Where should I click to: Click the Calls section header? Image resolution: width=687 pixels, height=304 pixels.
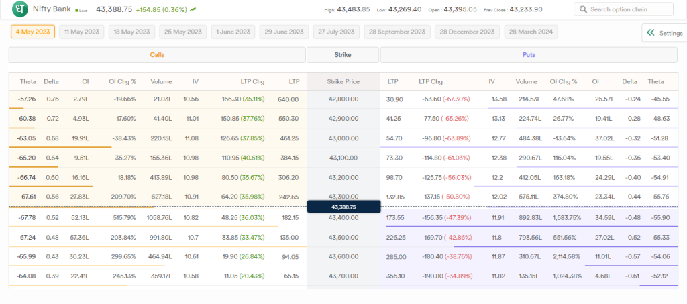pyautogui.click(x=157, y=55)
